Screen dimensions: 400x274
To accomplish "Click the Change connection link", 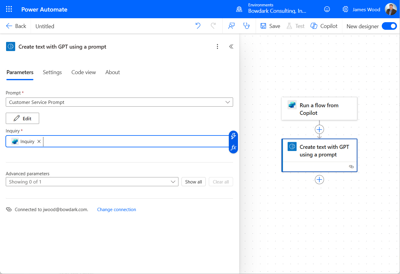I will (x=117, y=210).
